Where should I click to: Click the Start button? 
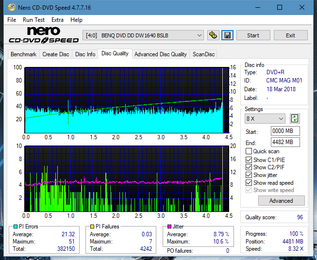pos(253,35)
